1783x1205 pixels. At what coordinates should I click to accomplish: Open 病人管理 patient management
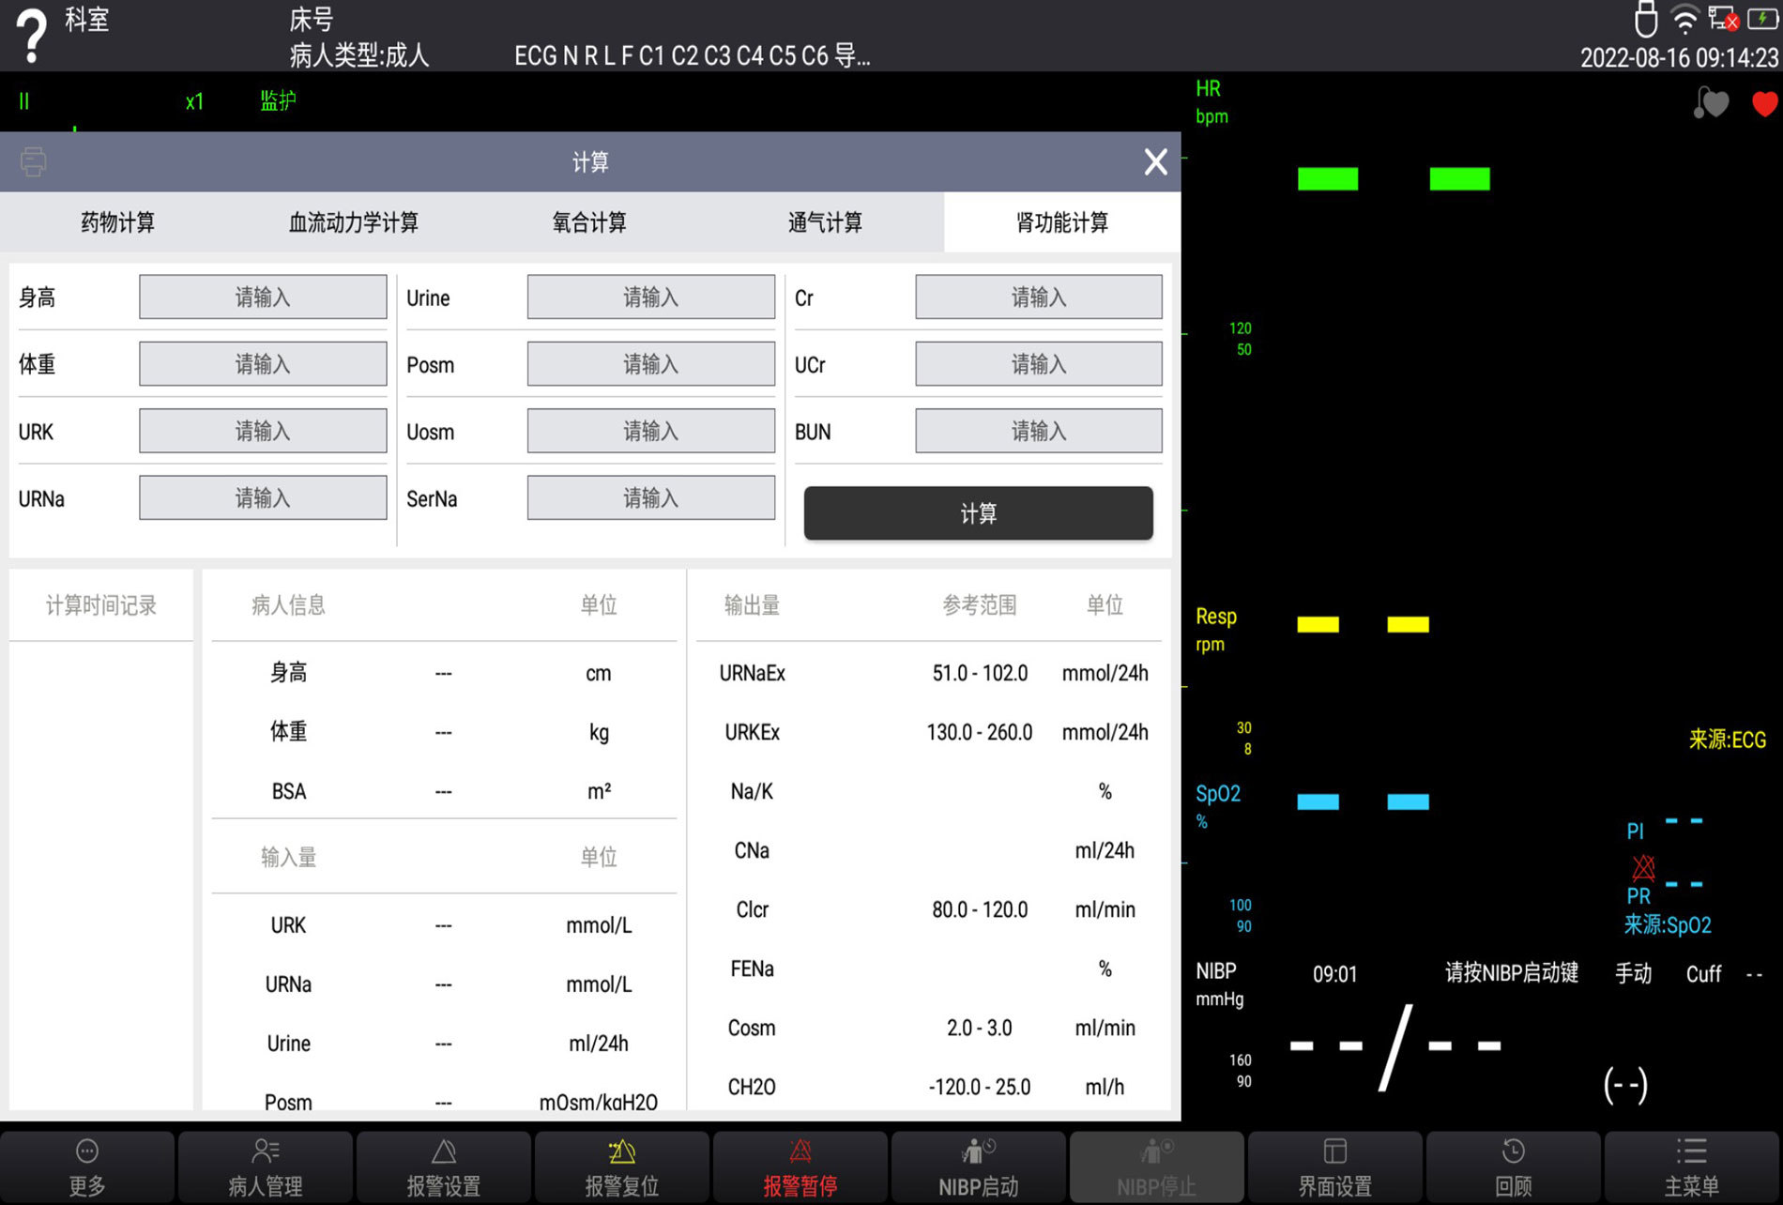[x=266, y=1167]
